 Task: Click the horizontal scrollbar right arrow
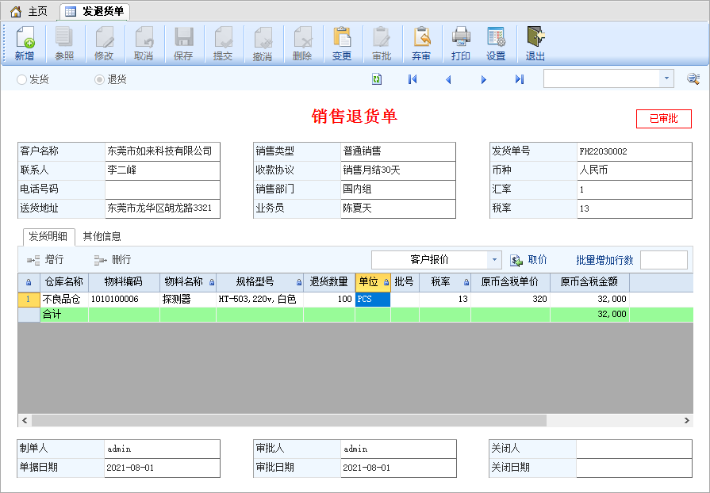[685, 420]
